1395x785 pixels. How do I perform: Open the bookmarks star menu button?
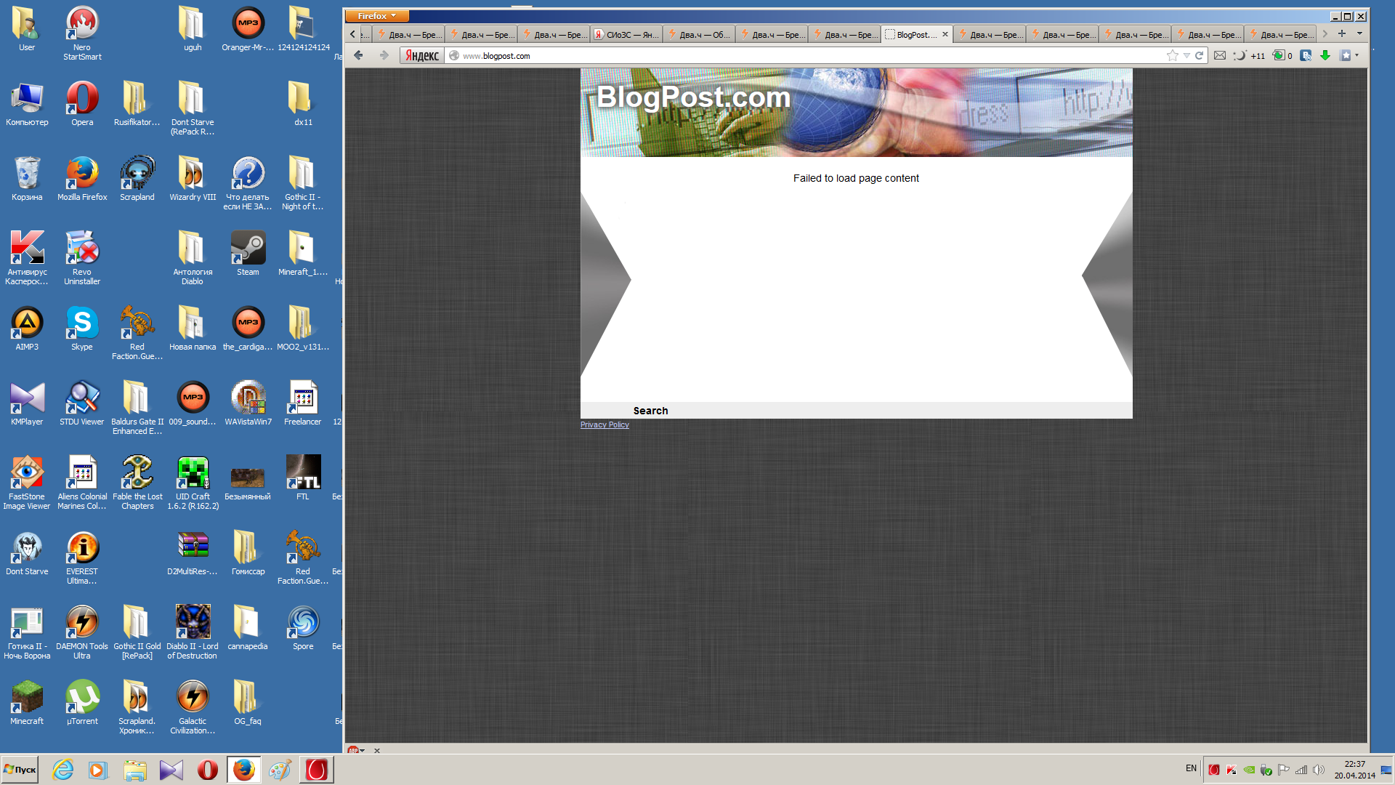[1345, 55]
